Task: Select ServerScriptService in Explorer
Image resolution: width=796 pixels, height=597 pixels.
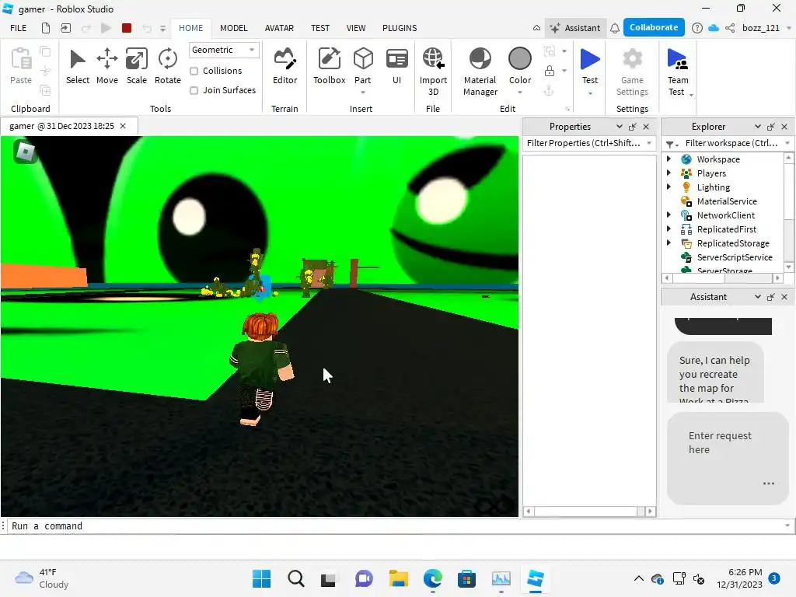Action: click(x=734, y=257)
